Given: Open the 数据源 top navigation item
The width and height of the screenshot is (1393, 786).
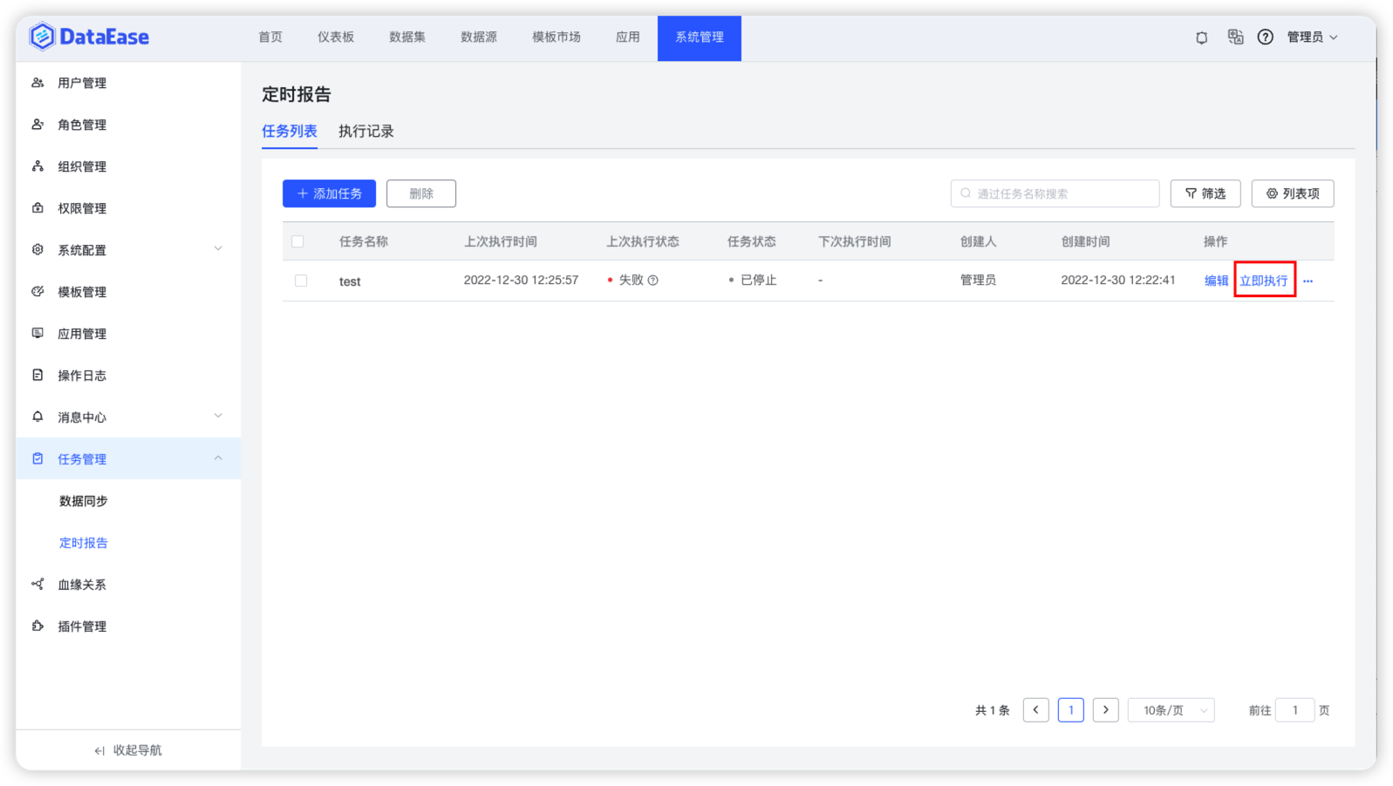Looking at the screenshot, I should pos(479,37).
